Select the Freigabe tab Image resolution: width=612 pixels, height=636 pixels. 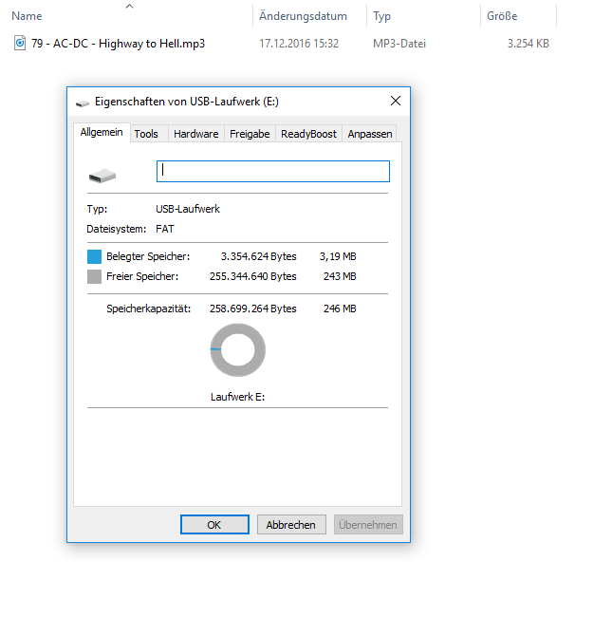coord(250,134)
